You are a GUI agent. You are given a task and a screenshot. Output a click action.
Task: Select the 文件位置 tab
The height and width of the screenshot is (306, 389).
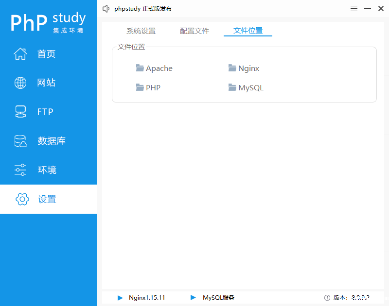coord(248,31)
